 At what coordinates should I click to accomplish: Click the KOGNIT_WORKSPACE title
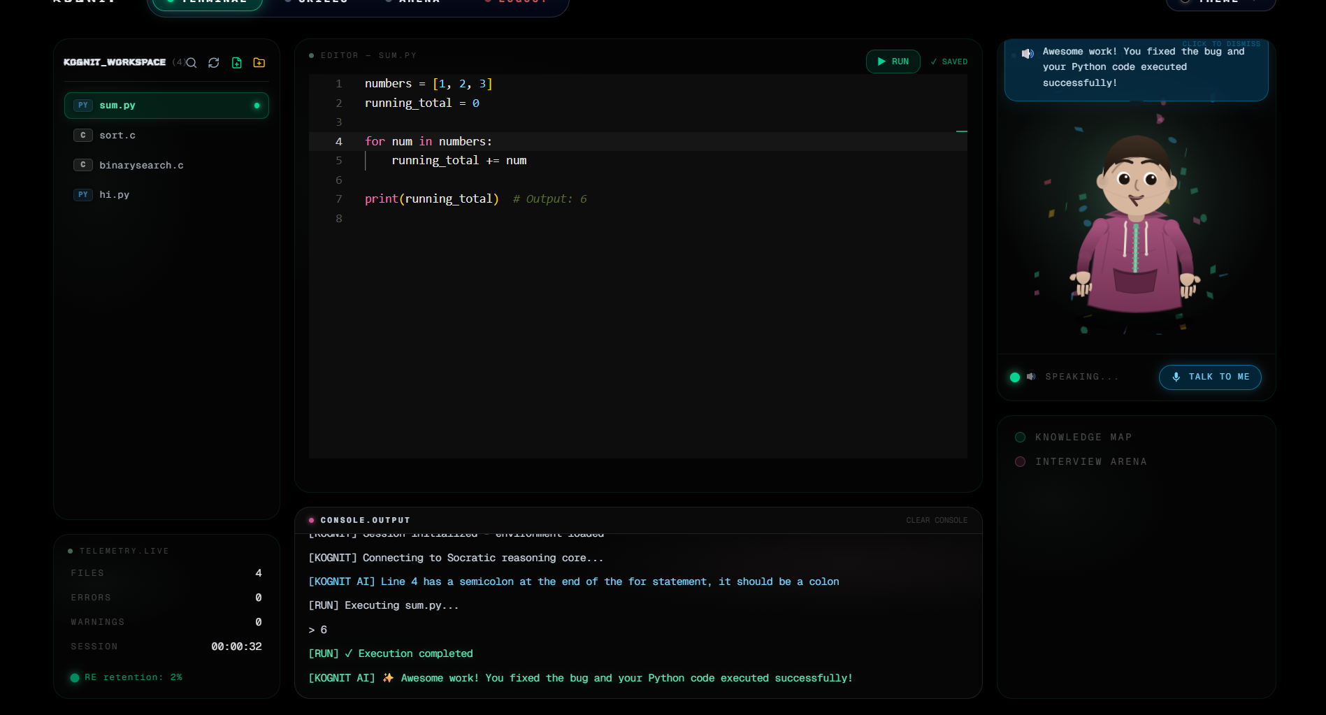(x=115, y=63)
